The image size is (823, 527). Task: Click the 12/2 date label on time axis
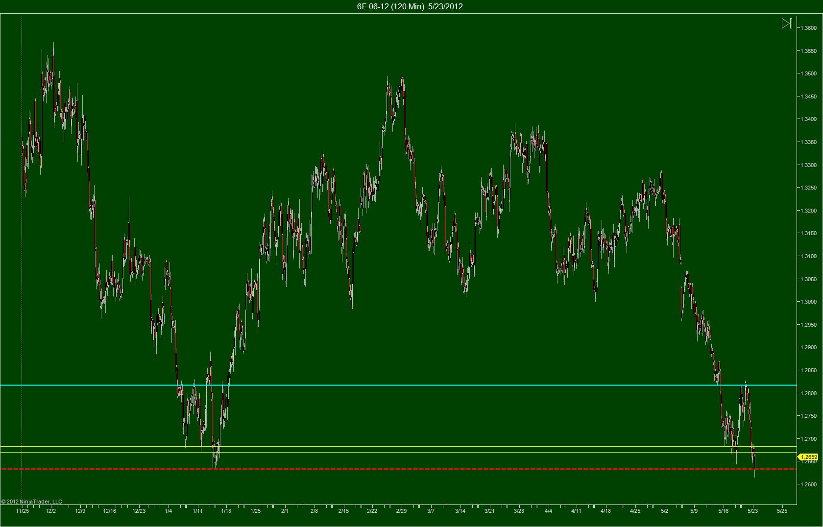(x=51, y=511)
